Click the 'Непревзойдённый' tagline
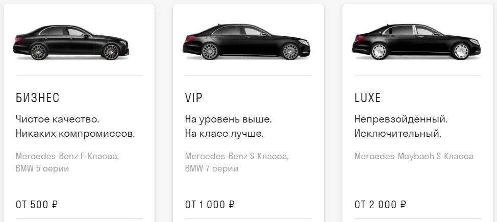Screen dimensions: 497x222 click(401, 119)
